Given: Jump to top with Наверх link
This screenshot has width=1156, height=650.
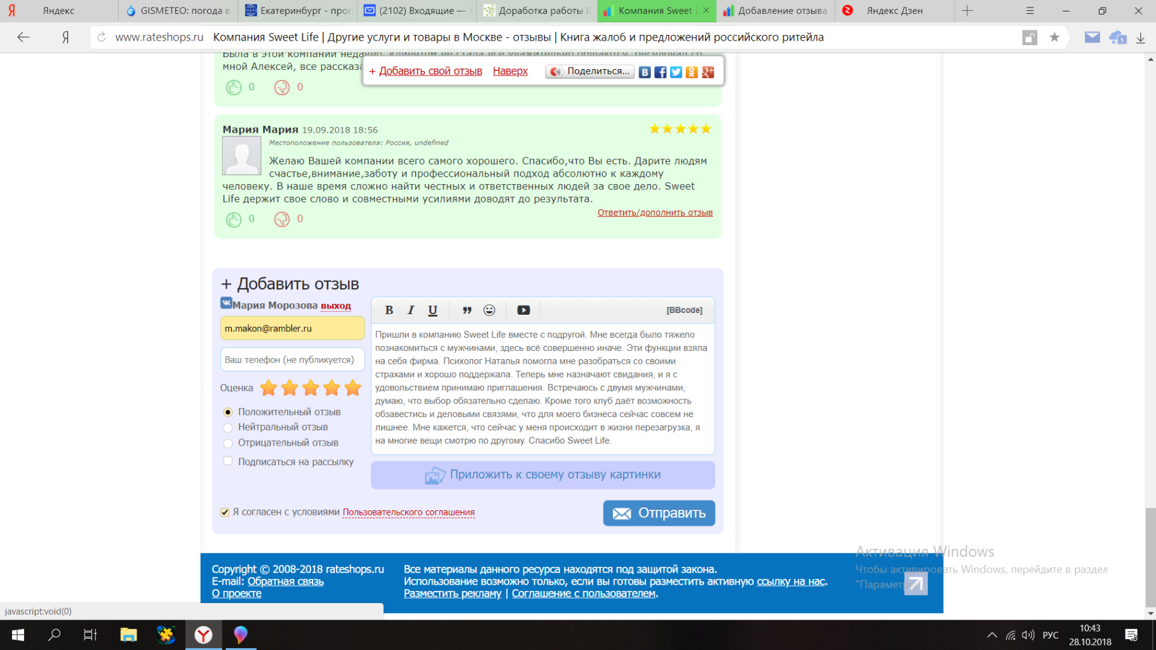Looking at the screenshot, I should click(x=510, y=71).
